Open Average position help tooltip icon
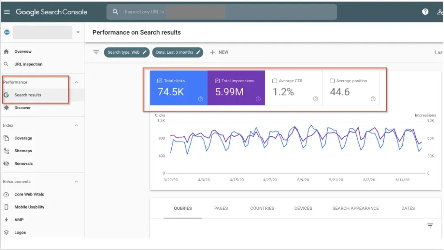The height and width of the screenshot is (250, 444). [373, 99]
